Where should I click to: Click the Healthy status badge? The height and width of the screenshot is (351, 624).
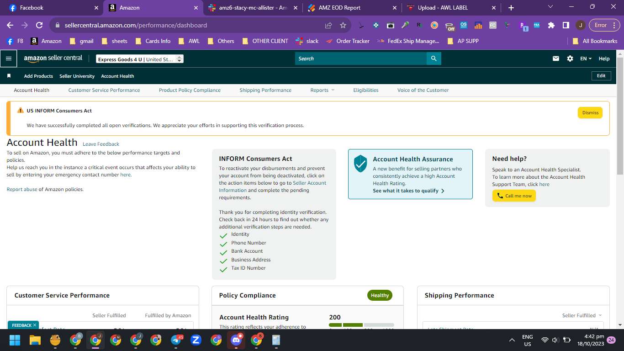[x=380, y=295]
